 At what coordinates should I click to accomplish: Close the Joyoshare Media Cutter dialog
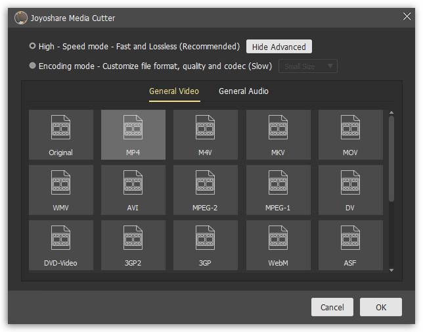click(x=407, y=16)
